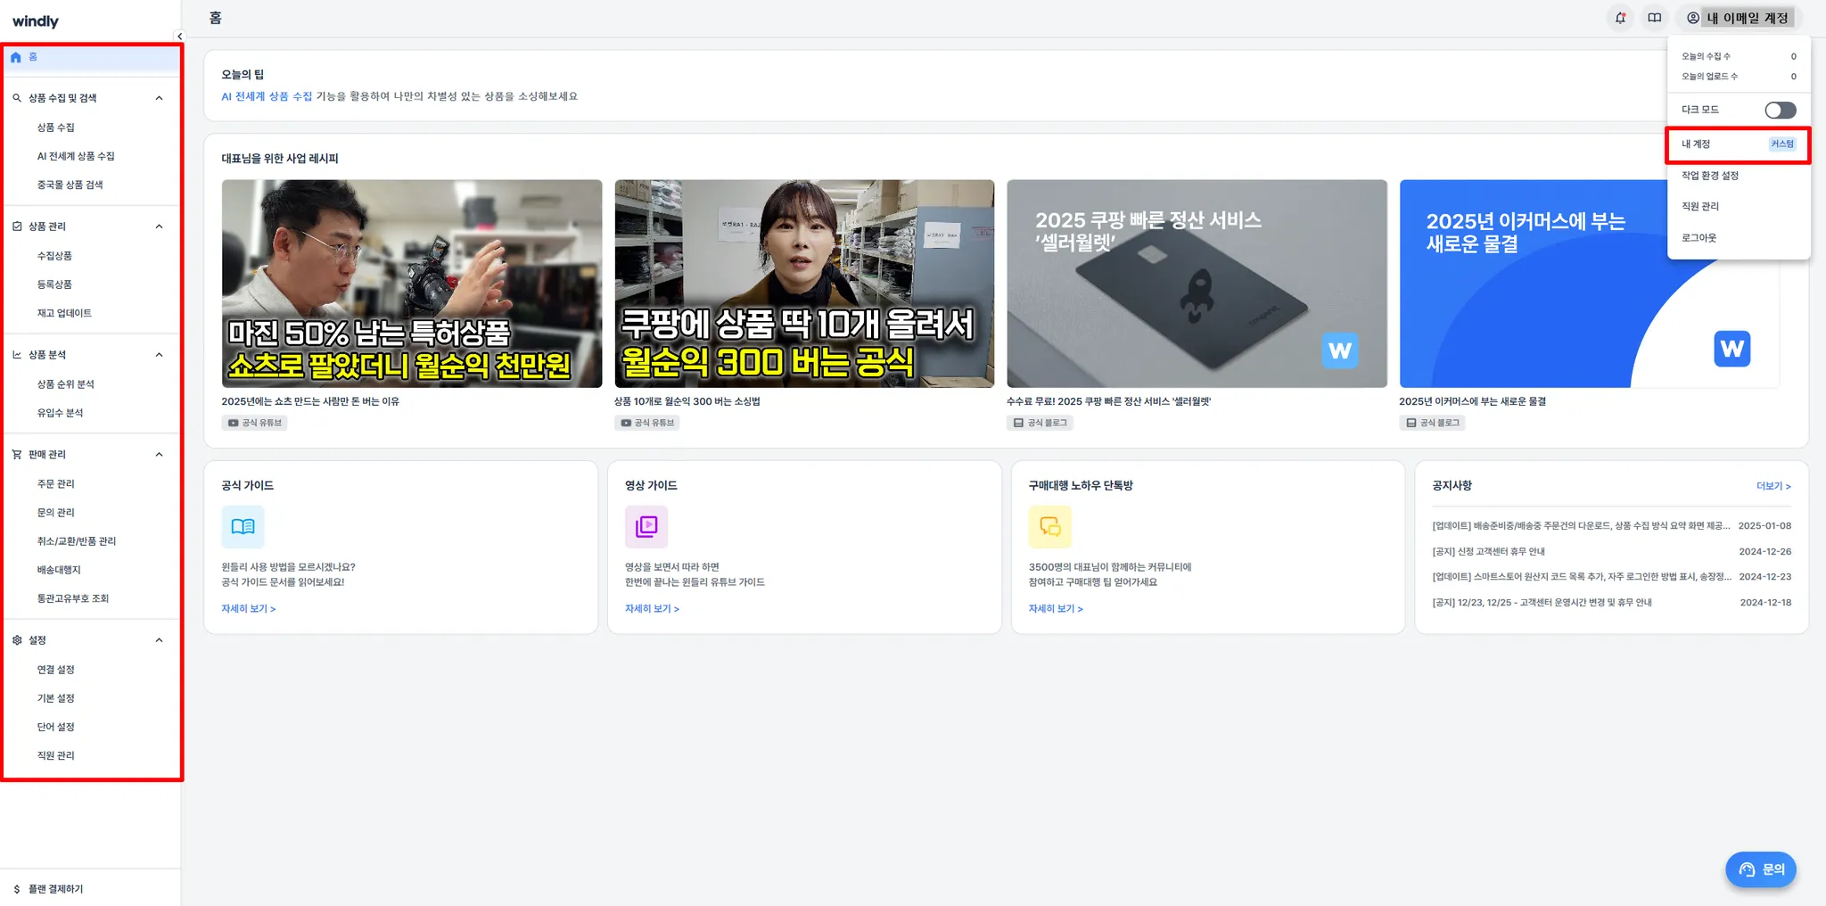Click the home icon in the sidebar
This screenshot has width=1826, height=906.
(x=16, y=57)
